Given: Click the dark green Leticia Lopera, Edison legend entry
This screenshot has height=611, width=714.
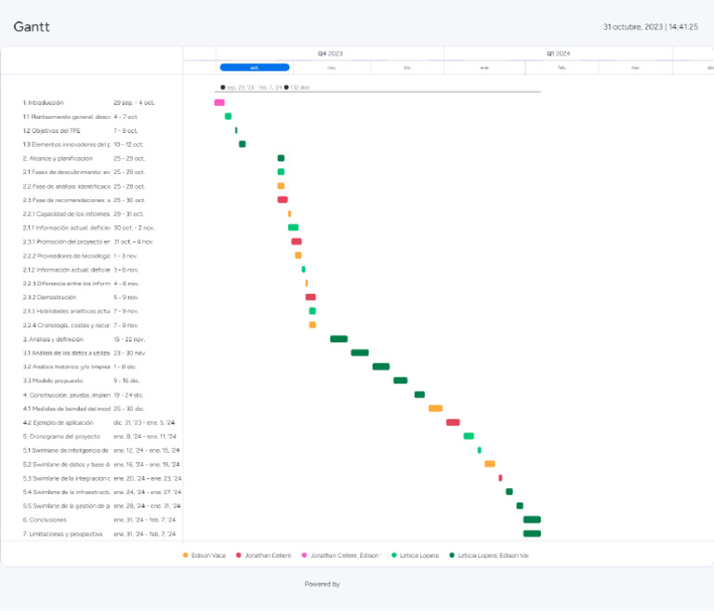Looking at the screenshot, I should [x=489, y=555].
